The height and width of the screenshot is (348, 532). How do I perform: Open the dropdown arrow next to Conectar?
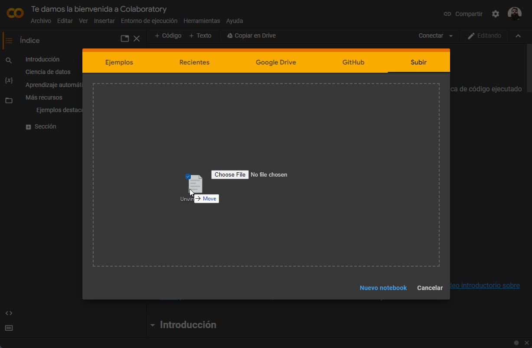451,36
